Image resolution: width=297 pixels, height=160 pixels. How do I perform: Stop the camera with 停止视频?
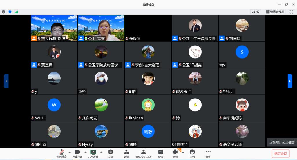pos(77,152)
